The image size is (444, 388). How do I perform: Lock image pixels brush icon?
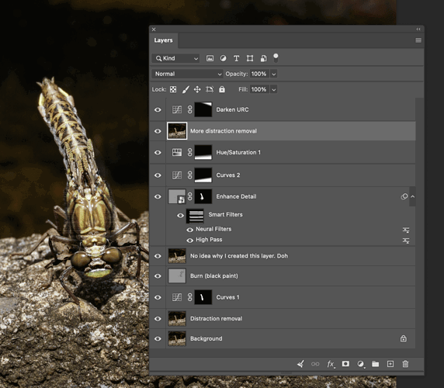[x=186, y=89]
